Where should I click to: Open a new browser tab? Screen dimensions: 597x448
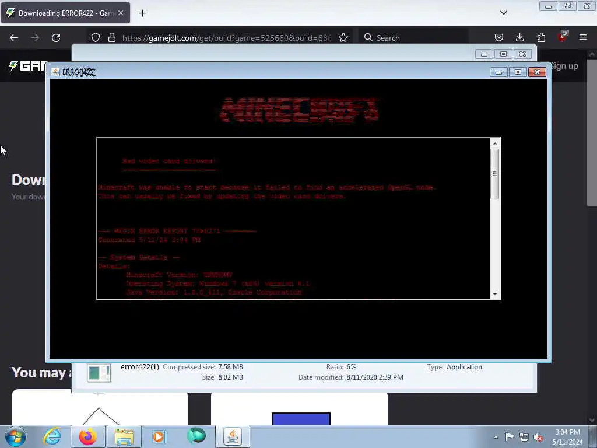(142, 13)
